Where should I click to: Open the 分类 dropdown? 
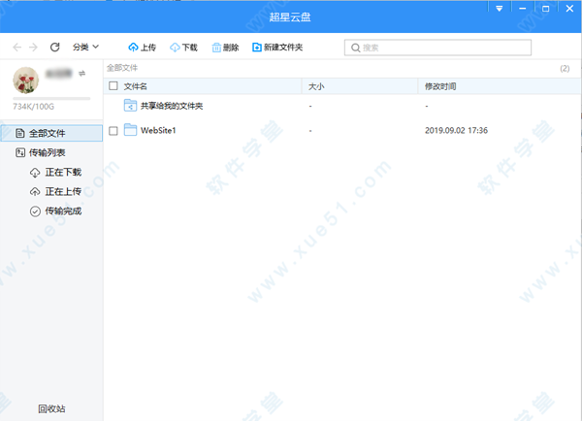(x=85, y=48)
